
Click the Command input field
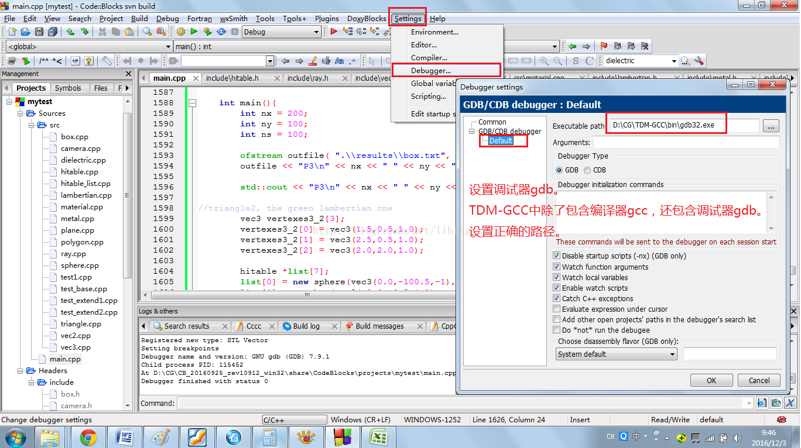[465, 403]
